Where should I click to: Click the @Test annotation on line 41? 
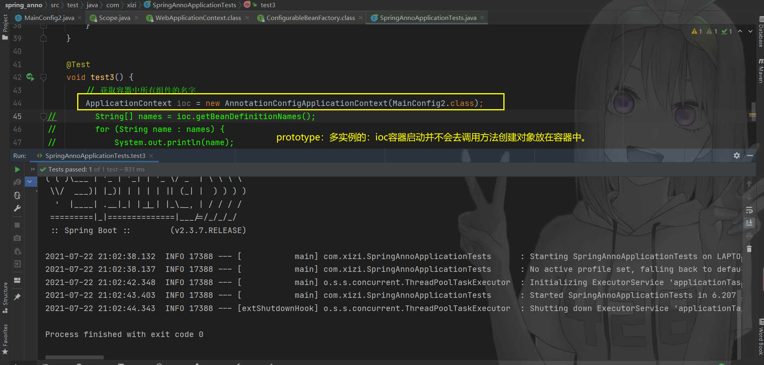78,64
